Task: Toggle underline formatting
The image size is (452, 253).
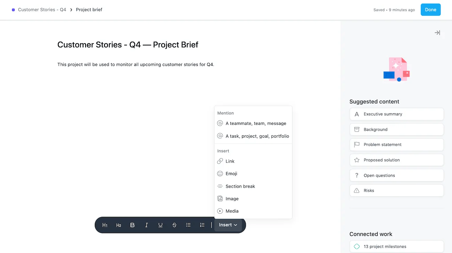Action: [160, 225]
